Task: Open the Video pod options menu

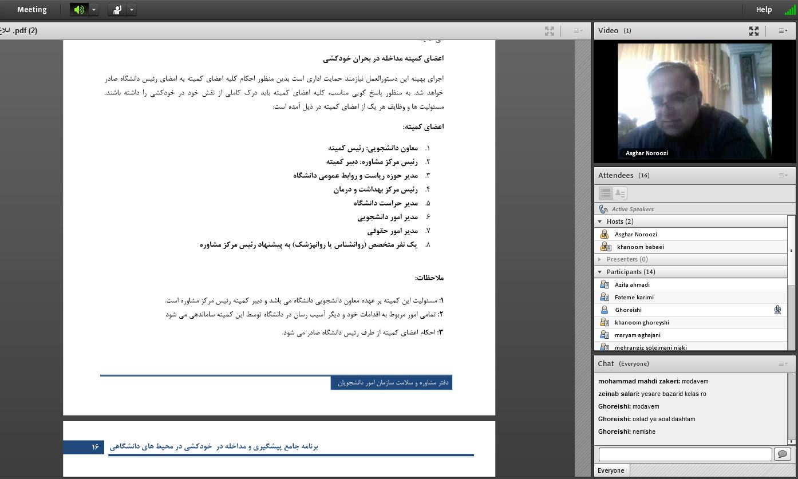Action: coord(783,31)
